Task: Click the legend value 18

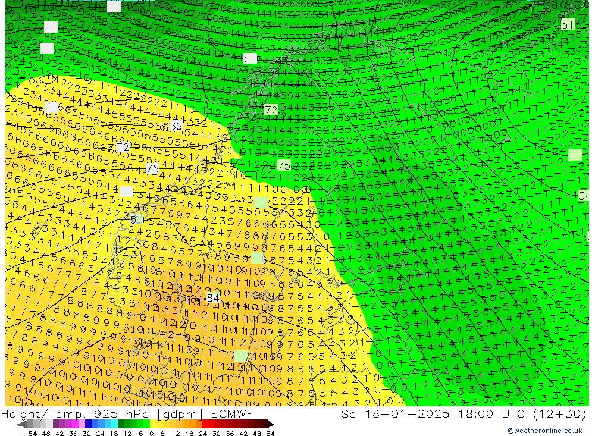Action: click(x=189, y=434)
